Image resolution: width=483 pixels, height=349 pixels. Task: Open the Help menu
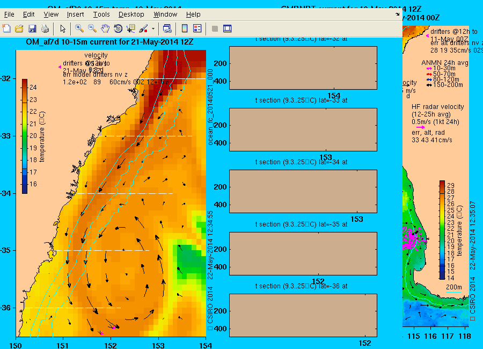click(193, 14)
